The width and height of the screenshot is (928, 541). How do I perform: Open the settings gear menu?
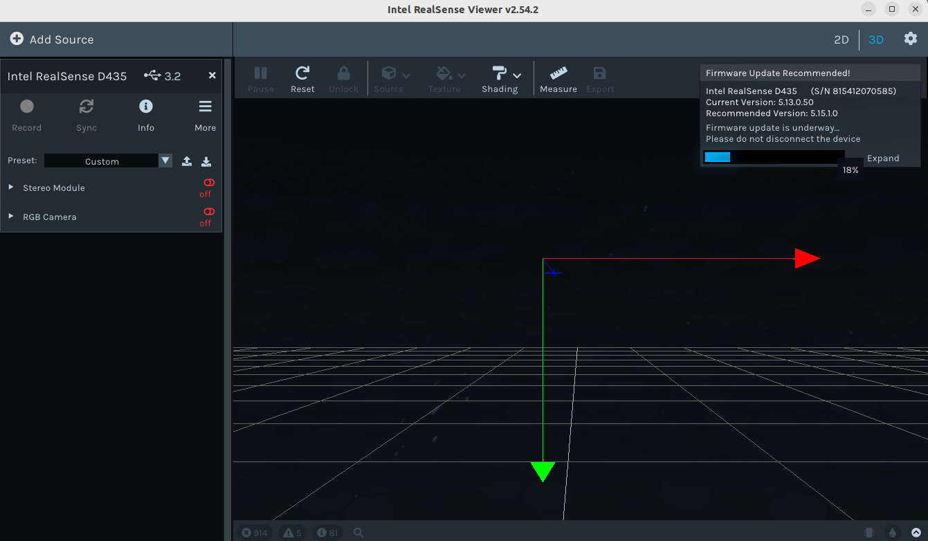911,39
